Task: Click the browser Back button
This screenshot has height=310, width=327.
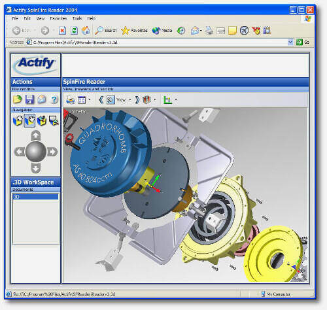Action: point(21,31)
